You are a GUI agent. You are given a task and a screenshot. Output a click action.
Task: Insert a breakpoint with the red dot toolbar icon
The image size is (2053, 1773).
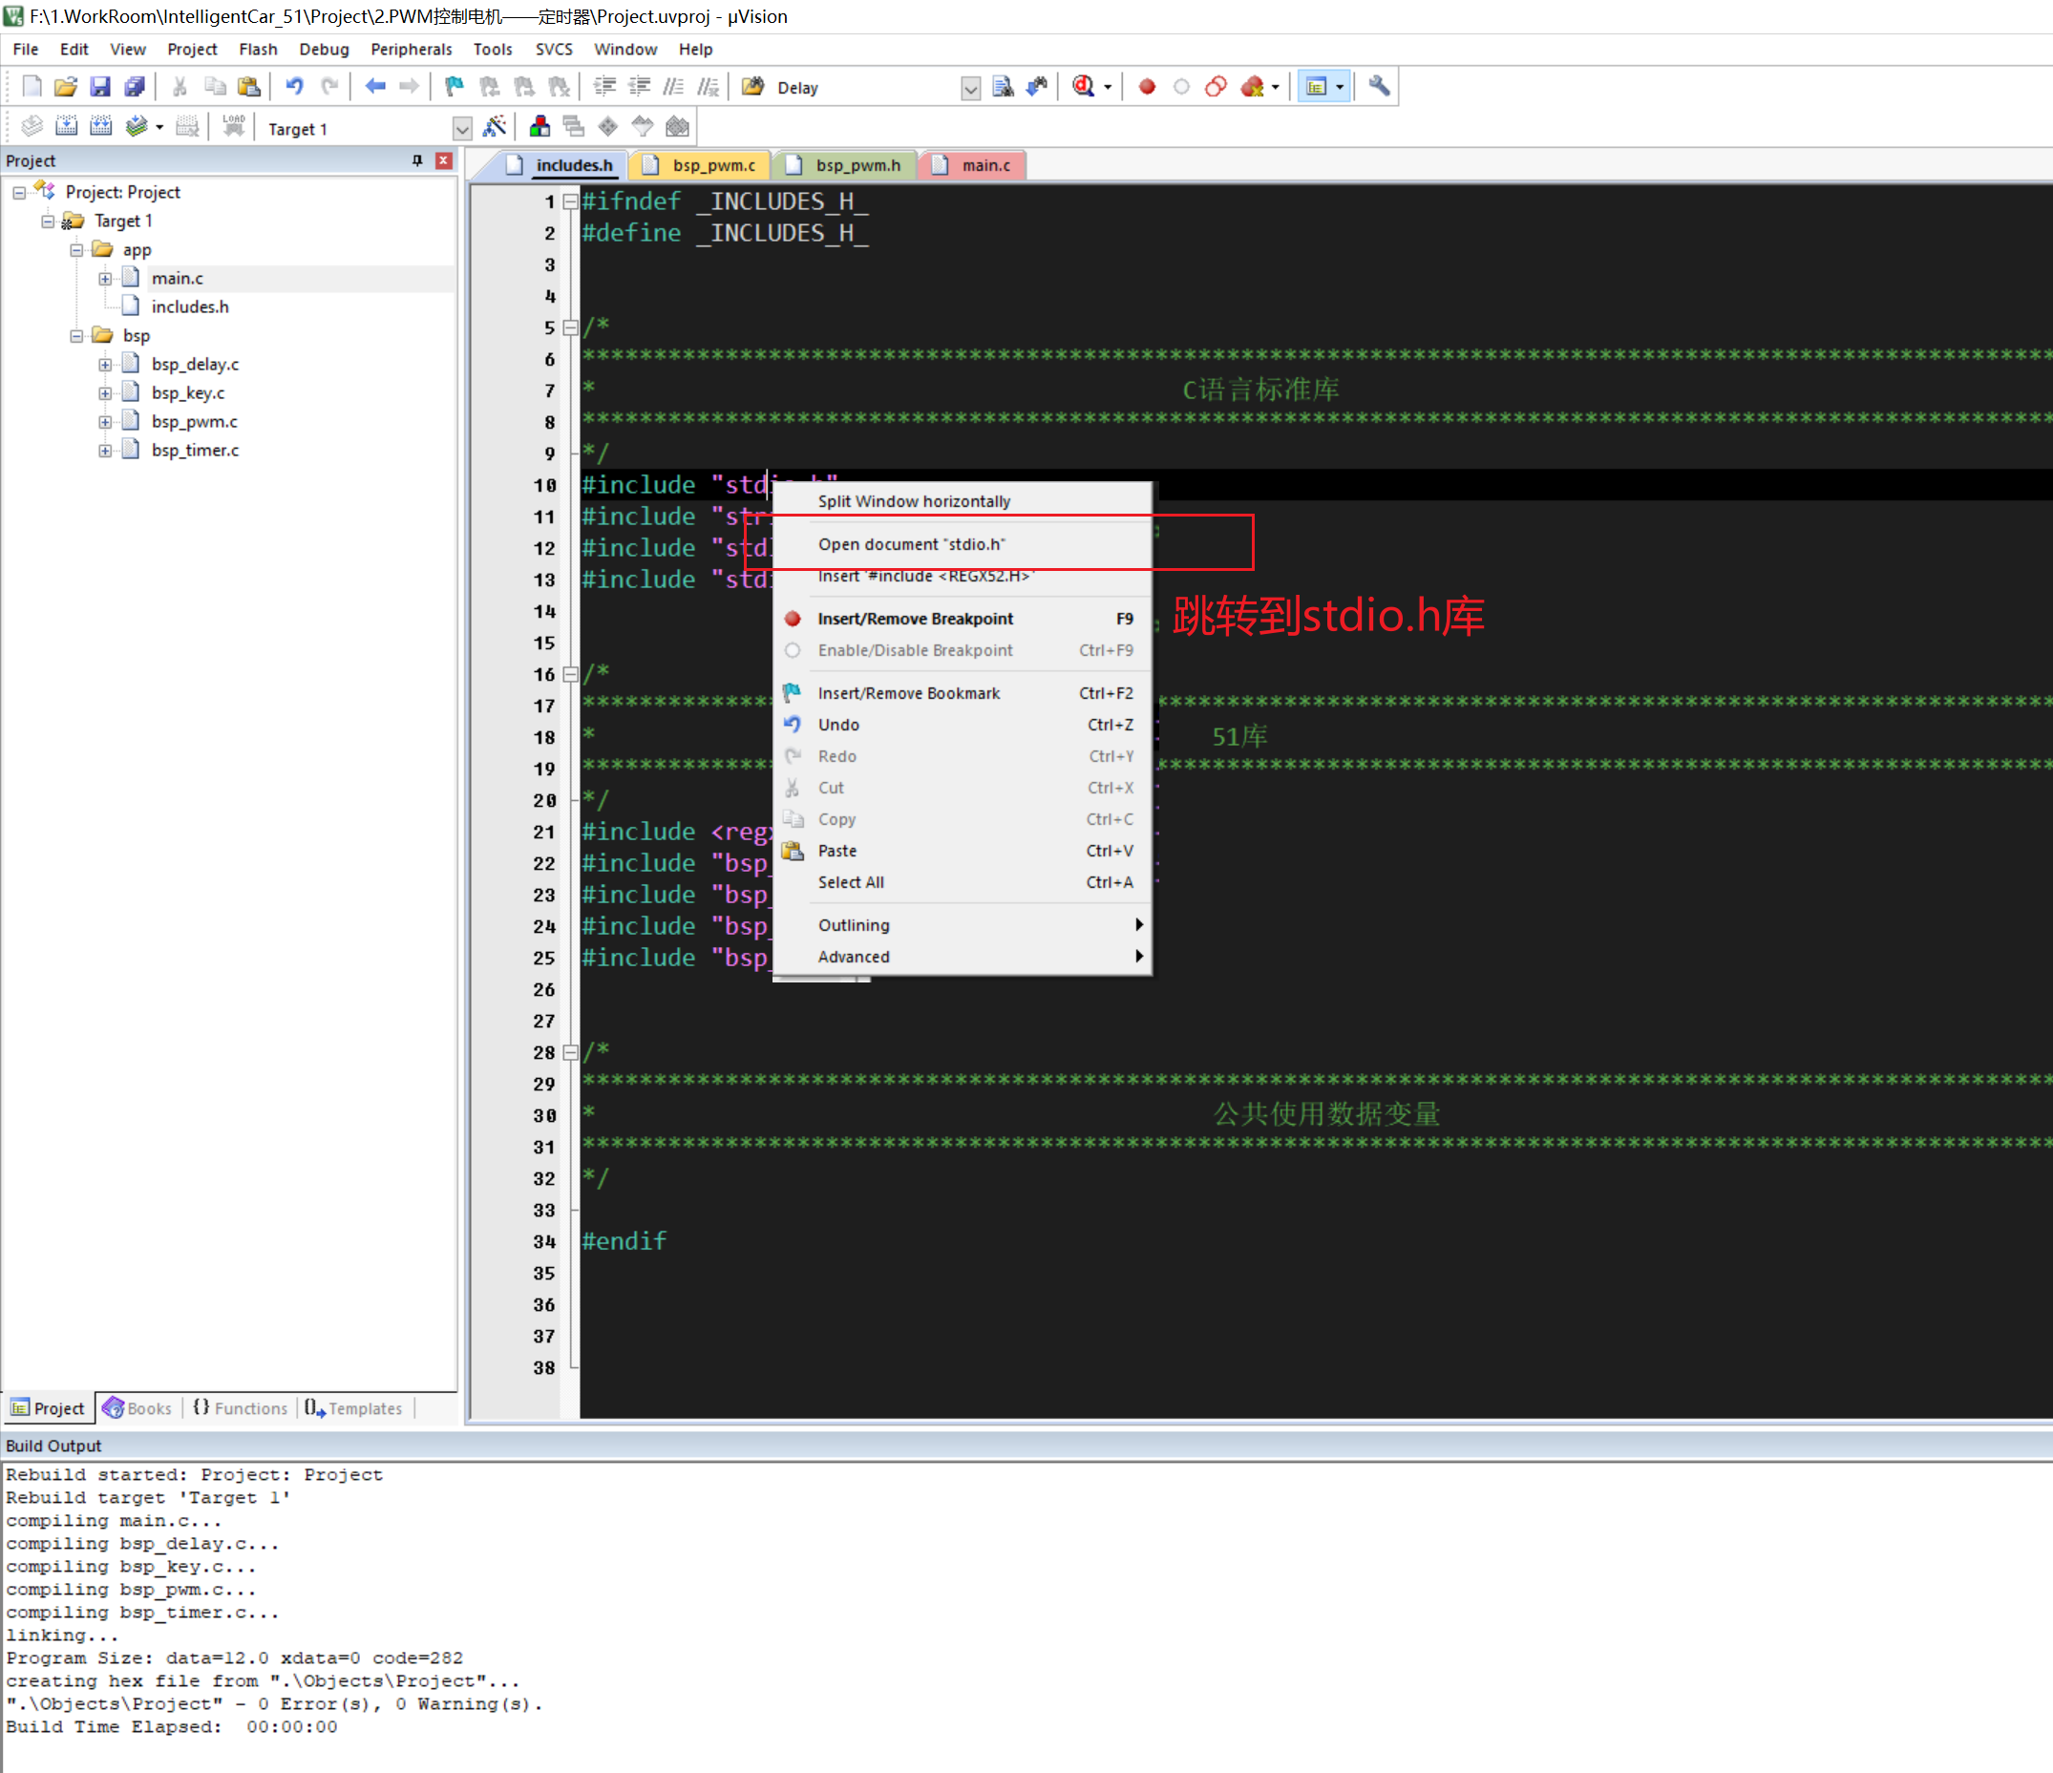tap(1148, 87)
